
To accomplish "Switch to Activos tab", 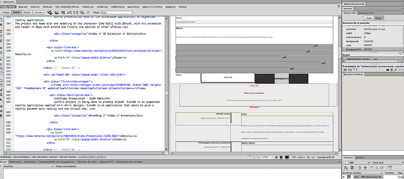I will point(360,157).
